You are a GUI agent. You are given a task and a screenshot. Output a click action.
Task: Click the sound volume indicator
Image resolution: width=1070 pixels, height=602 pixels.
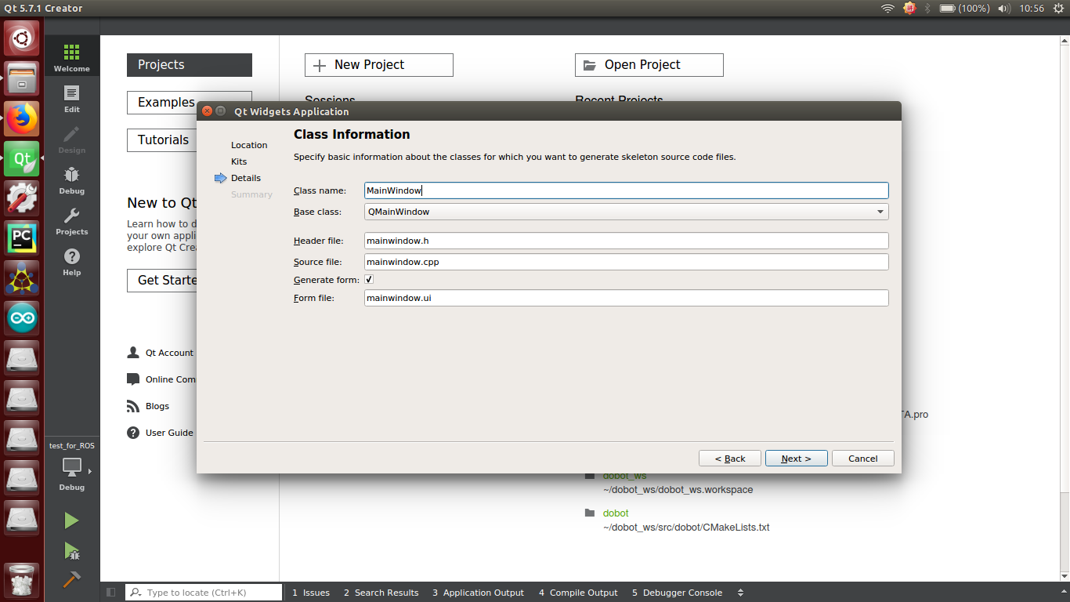[x=1005, y=9]
